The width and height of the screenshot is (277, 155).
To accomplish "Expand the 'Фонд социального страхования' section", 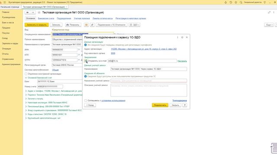I will coord(26,110).
